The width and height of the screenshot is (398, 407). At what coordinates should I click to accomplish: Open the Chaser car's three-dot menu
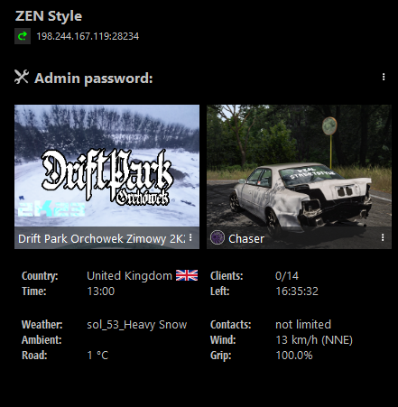(383, 238)
